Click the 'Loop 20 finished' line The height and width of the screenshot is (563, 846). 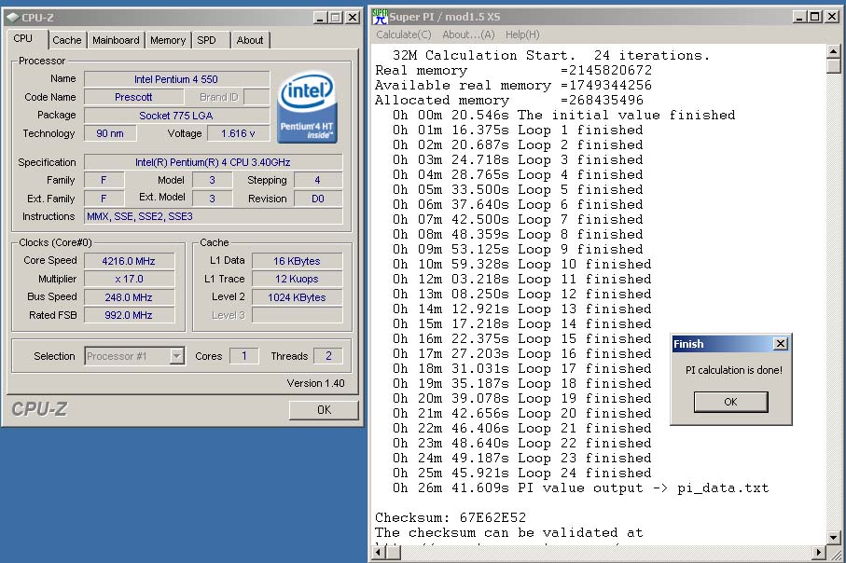[522, 413]
